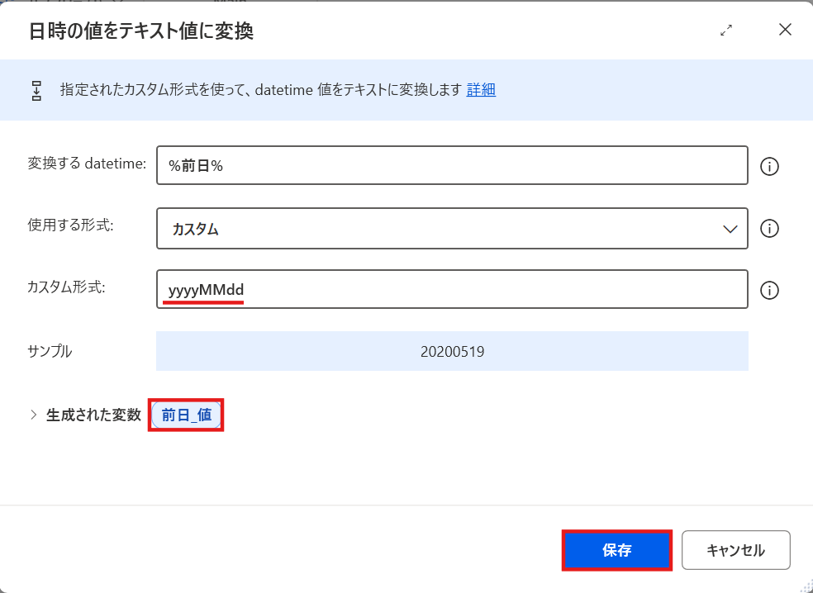The height and width of the screenshot is (593, 813).
Task: Click the expand dialog arrows icon
Action: (x=726, y=31)
